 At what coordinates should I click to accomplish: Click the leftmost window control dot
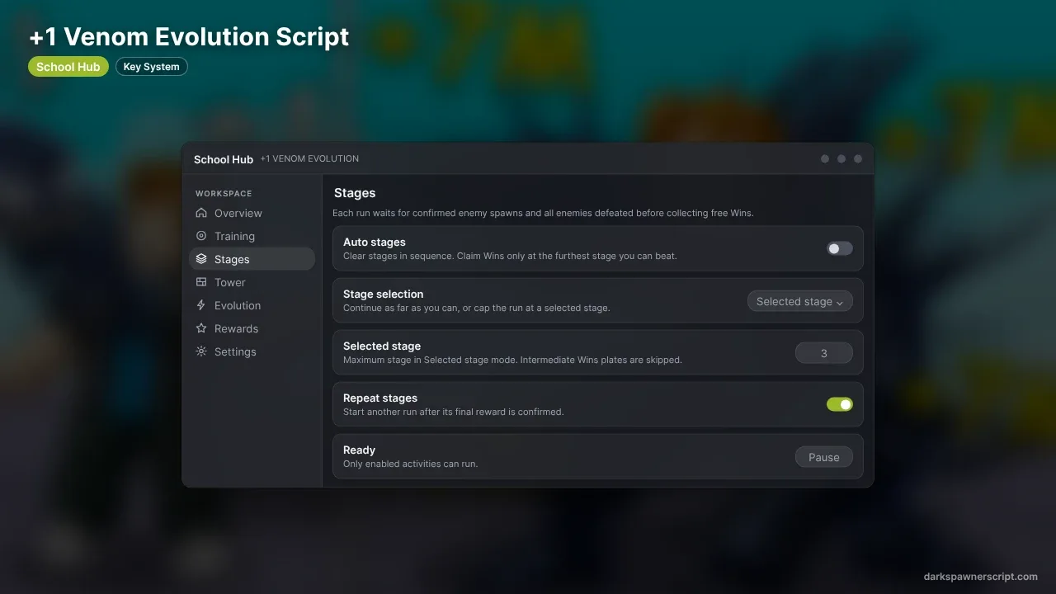(825, 158)
